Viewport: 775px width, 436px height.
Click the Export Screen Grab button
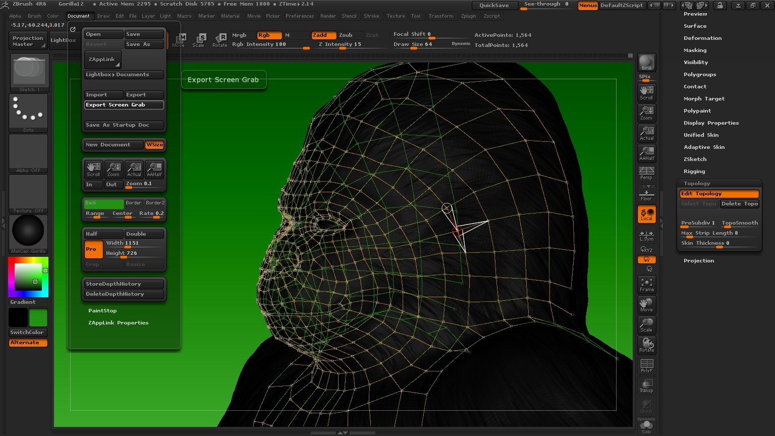[x=124, y=105]
